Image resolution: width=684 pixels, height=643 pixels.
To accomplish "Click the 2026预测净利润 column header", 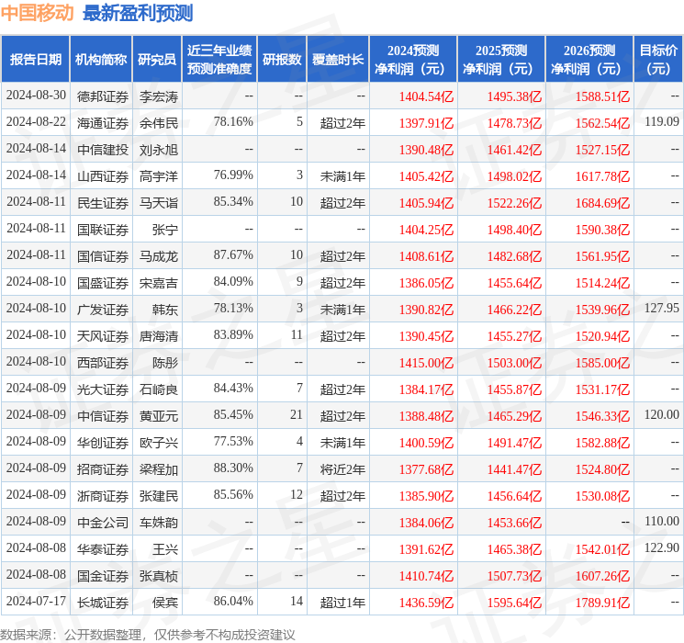I will [x=589, y=60].
